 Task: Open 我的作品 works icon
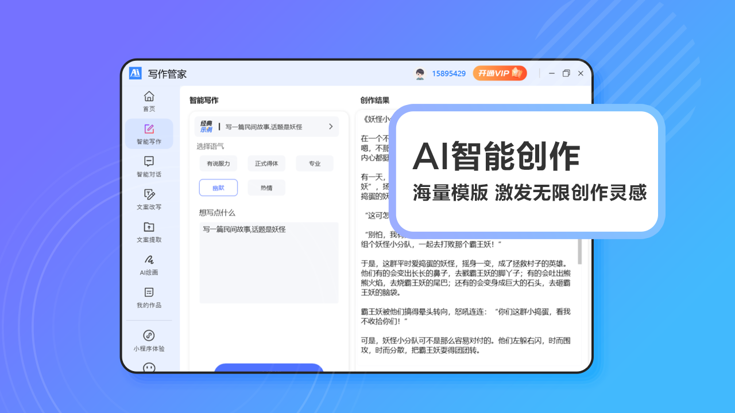149,293
